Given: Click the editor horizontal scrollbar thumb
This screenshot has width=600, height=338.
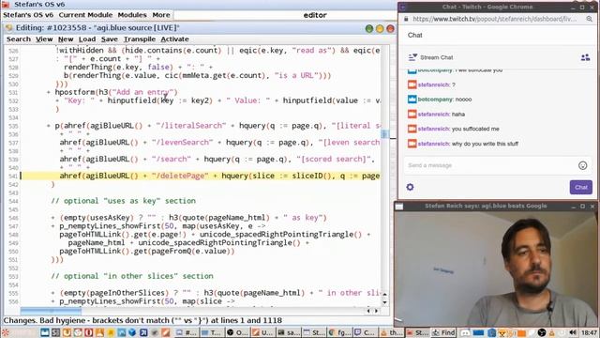Looking at the screenshot, I should pos(51,311).
